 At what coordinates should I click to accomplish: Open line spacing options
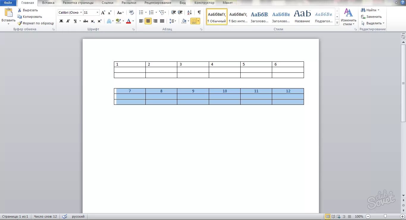point(173,21)
